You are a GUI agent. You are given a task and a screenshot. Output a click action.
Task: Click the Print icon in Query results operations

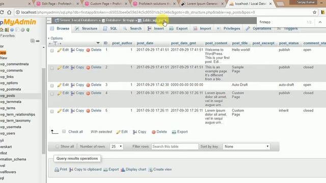[57, 169]
